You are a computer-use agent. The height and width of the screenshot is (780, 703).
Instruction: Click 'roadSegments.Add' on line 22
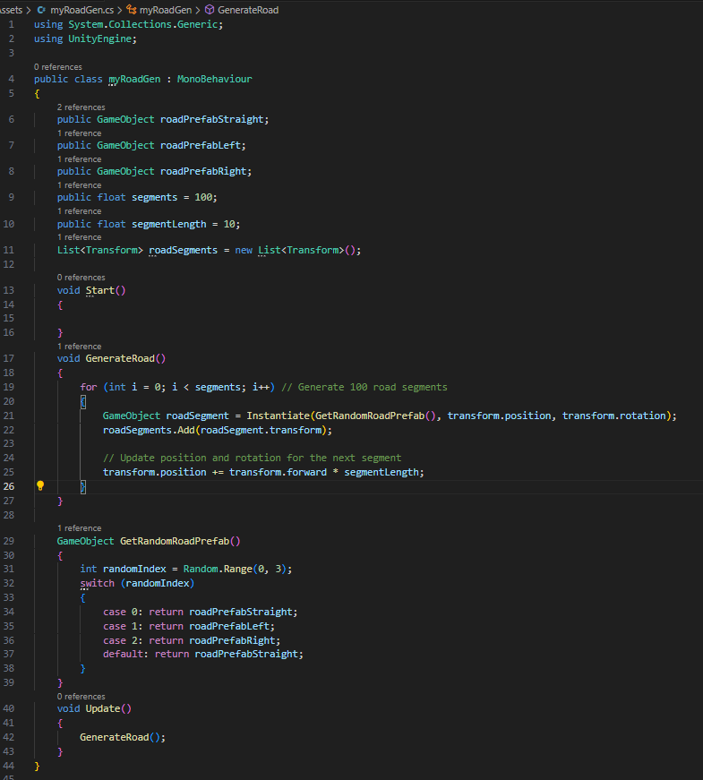tap(149, 430)
